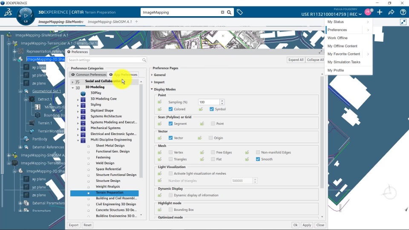Click the search magnifier icon in top bar
The image size is (409, 230).
point(229,12)
